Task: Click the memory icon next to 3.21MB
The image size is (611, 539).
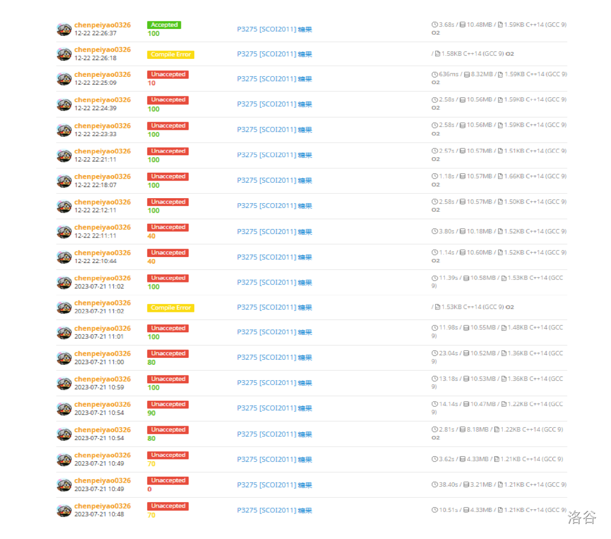Action: point(466,485)
